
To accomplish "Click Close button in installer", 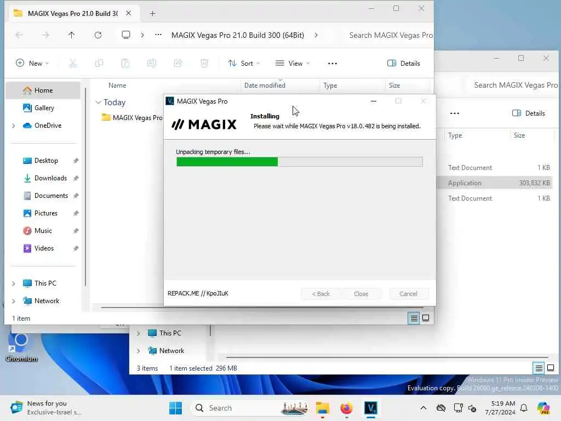I will pyautogui.click(x=361, y=294).
